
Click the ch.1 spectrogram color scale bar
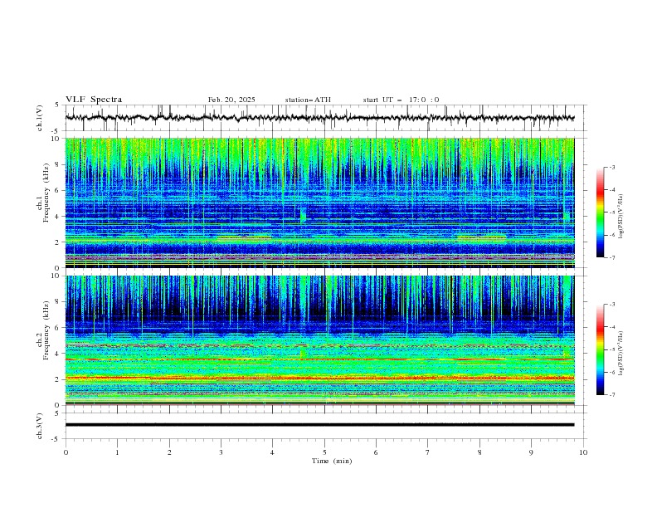tap(601, 212)
